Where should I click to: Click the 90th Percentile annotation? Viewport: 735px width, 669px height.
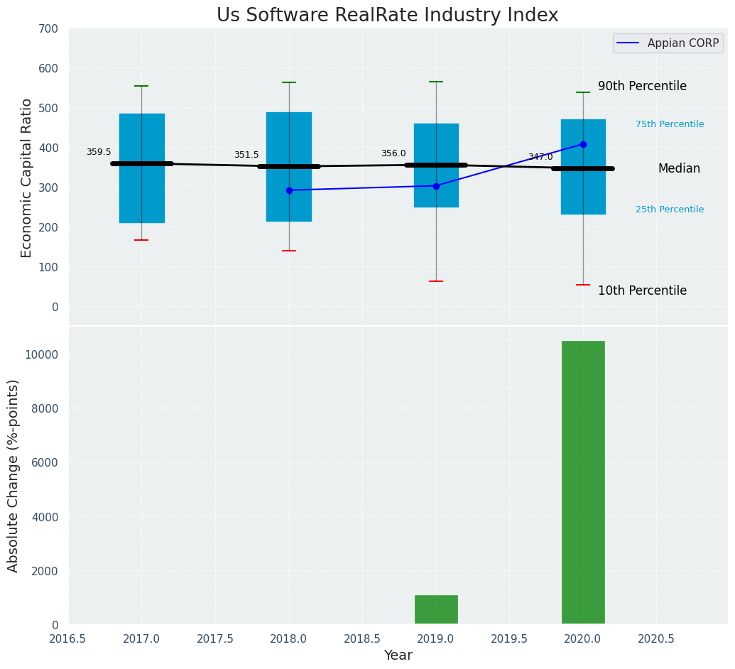[642, 87]
